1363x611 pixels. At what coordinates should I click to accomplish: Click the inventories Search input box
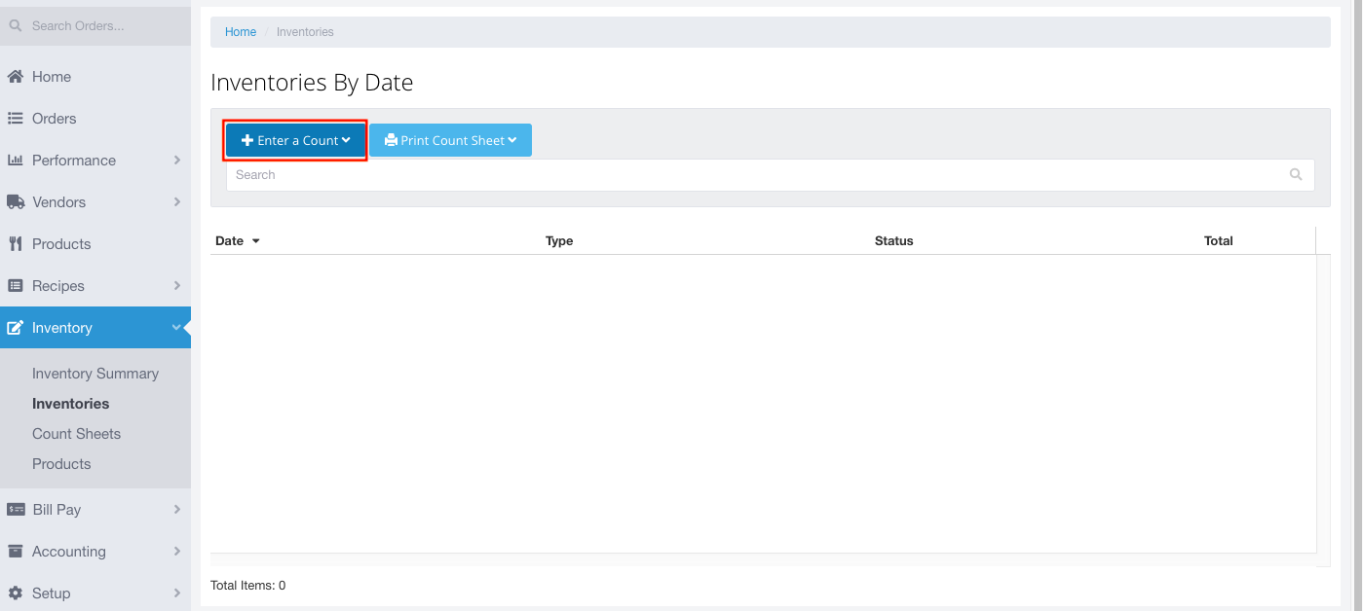click(x=750, y=175)
